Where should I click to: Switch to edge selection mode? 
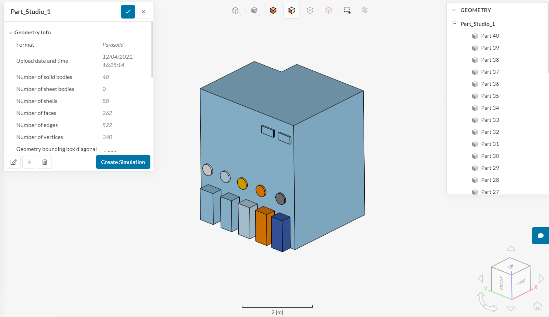[329, 10]
